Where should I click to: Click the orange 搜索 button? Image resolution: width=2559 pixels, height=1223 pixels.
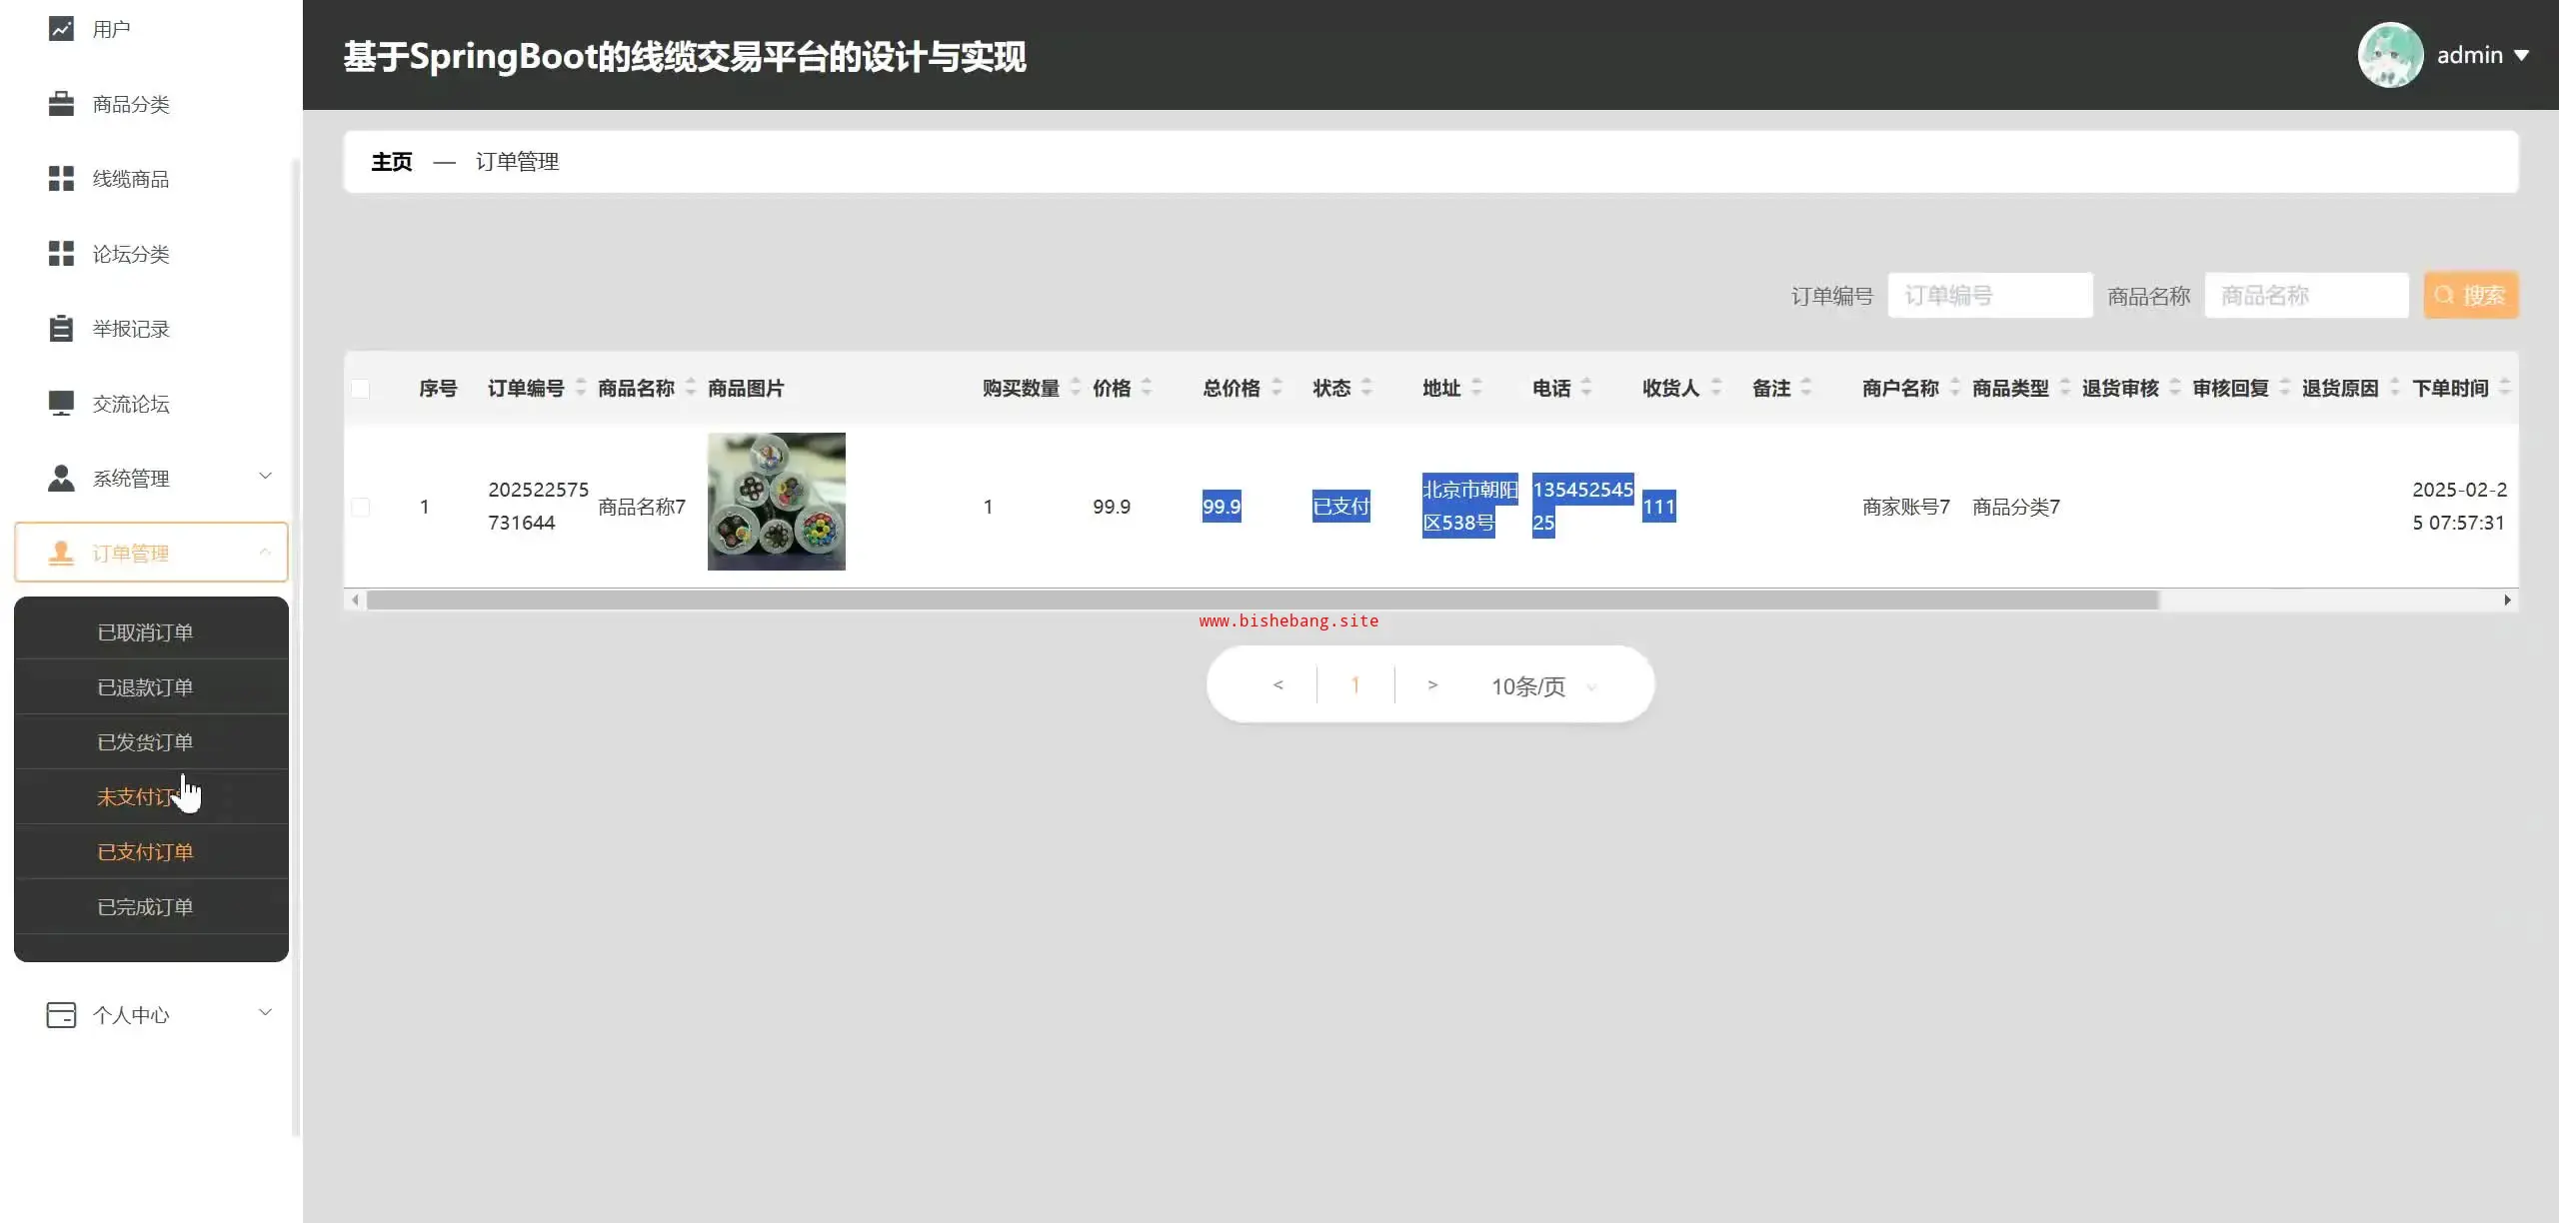pyautogui.click(x=2470, y=296)
